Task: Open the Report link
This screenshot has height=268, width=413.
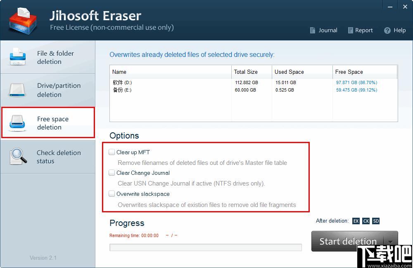Action: 364,31
